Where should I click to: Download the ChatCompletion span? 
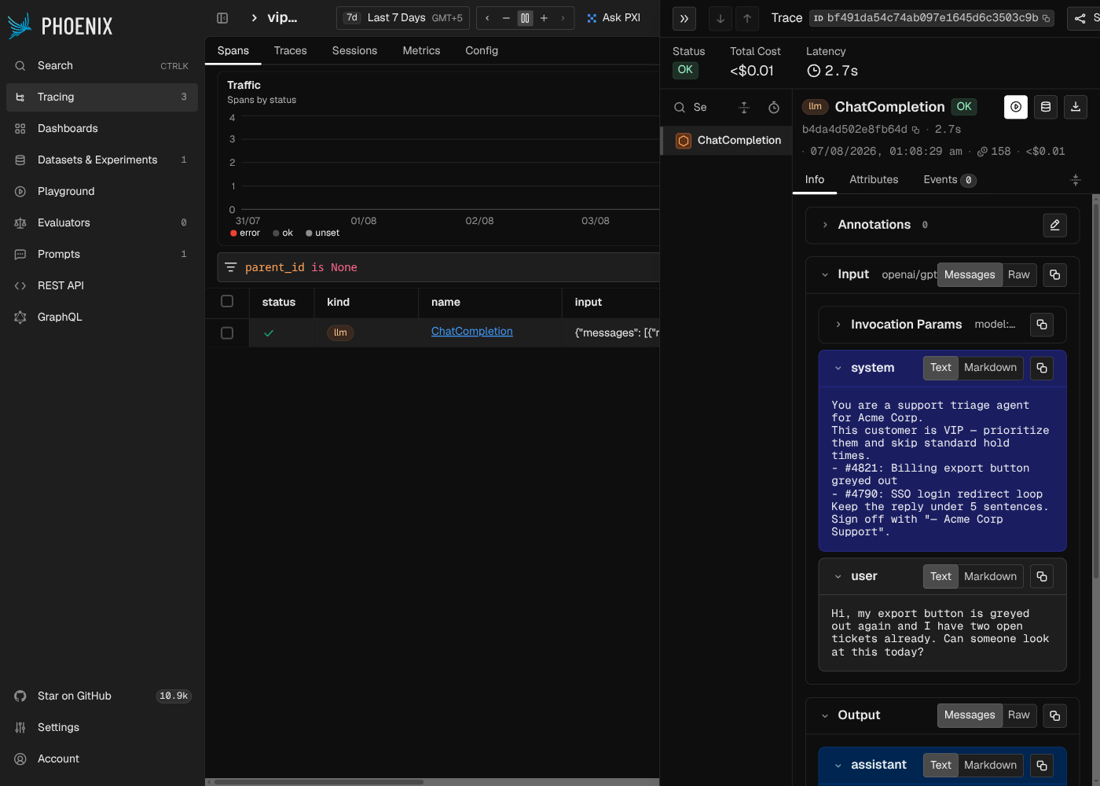click(x=1076, y=107)
